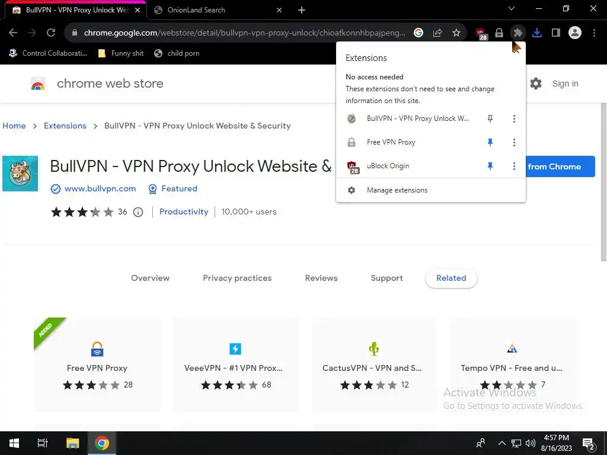Image resolution: width=607 pixels, height=455 pixels.
Task: Open www.bullvpn.com publisher link
Action: pyautogui.click(x=100, y=189)
